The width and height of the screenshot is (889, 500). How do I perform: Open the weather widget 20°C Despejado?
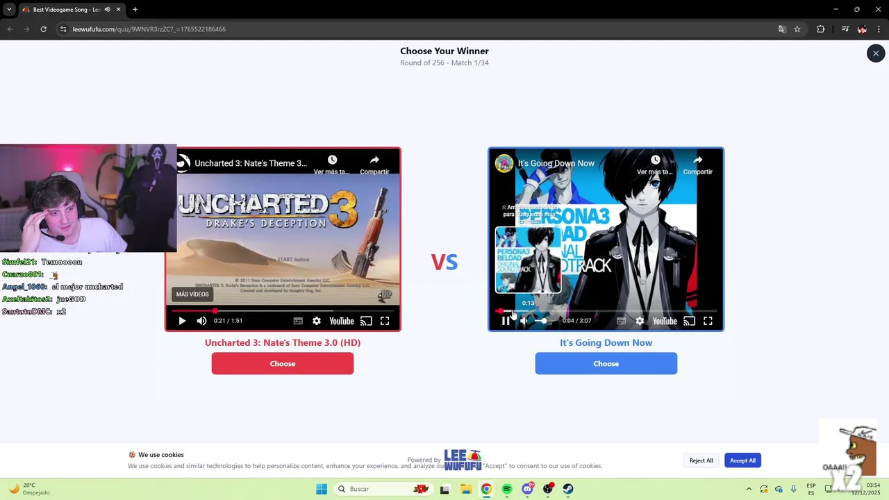tap(29, 489)
